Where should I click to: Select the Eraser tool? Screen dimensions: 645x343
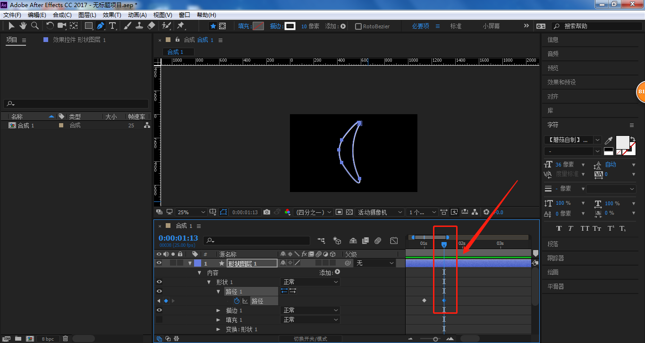[x=151, y=26]
